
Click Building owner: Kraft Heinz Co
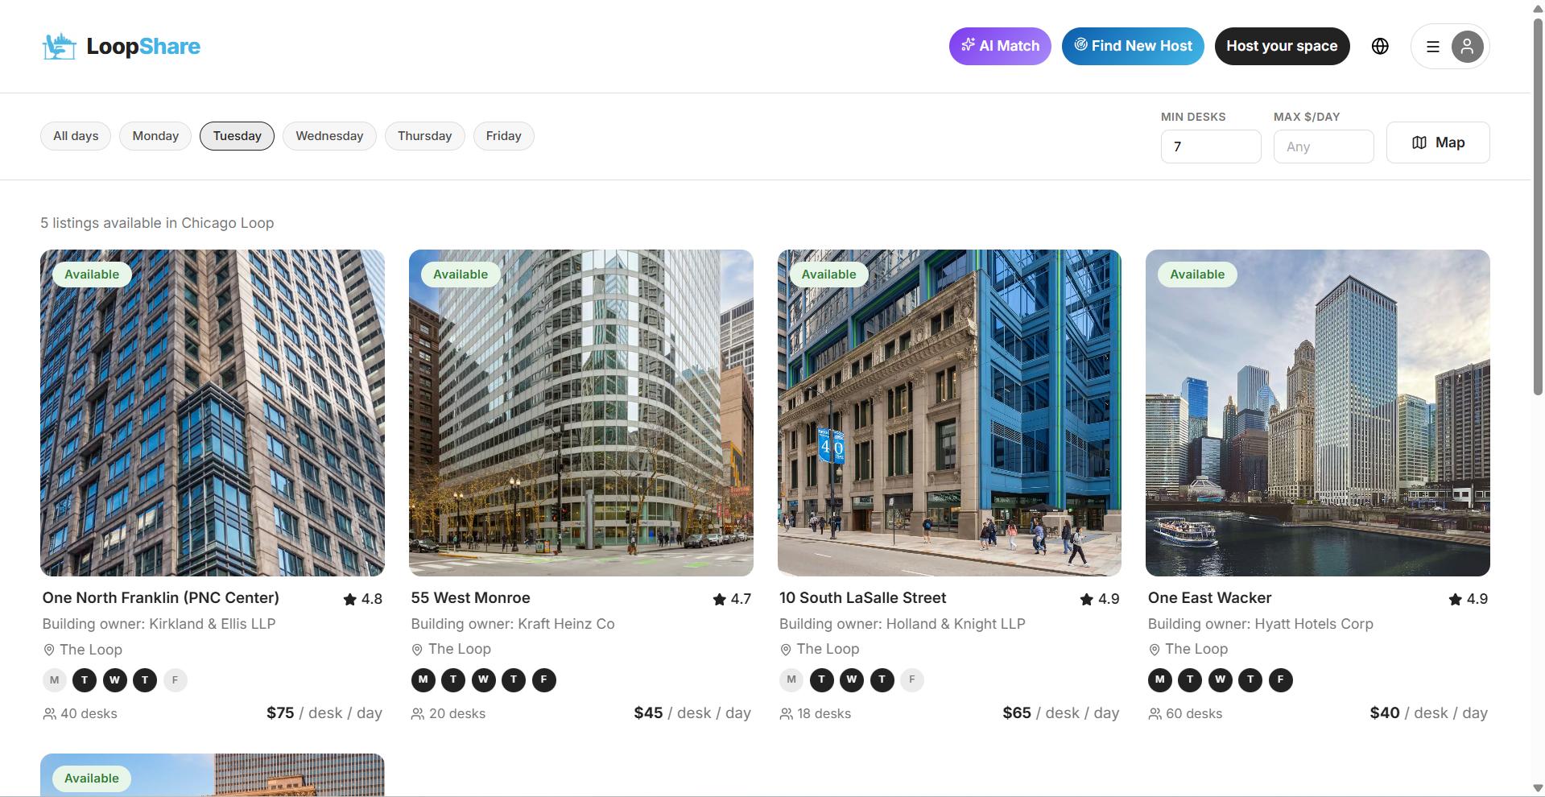coord(513,624)
